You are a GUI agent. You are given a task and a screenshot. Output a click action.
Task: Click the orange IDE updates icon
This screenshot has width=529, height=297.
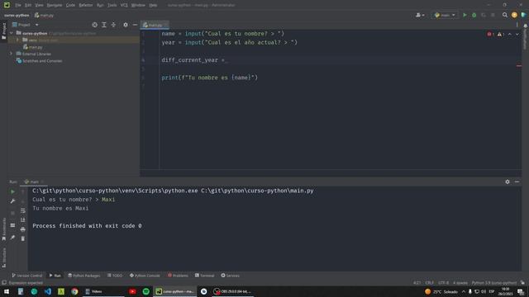pyautogui.click(x=514, y=15)
